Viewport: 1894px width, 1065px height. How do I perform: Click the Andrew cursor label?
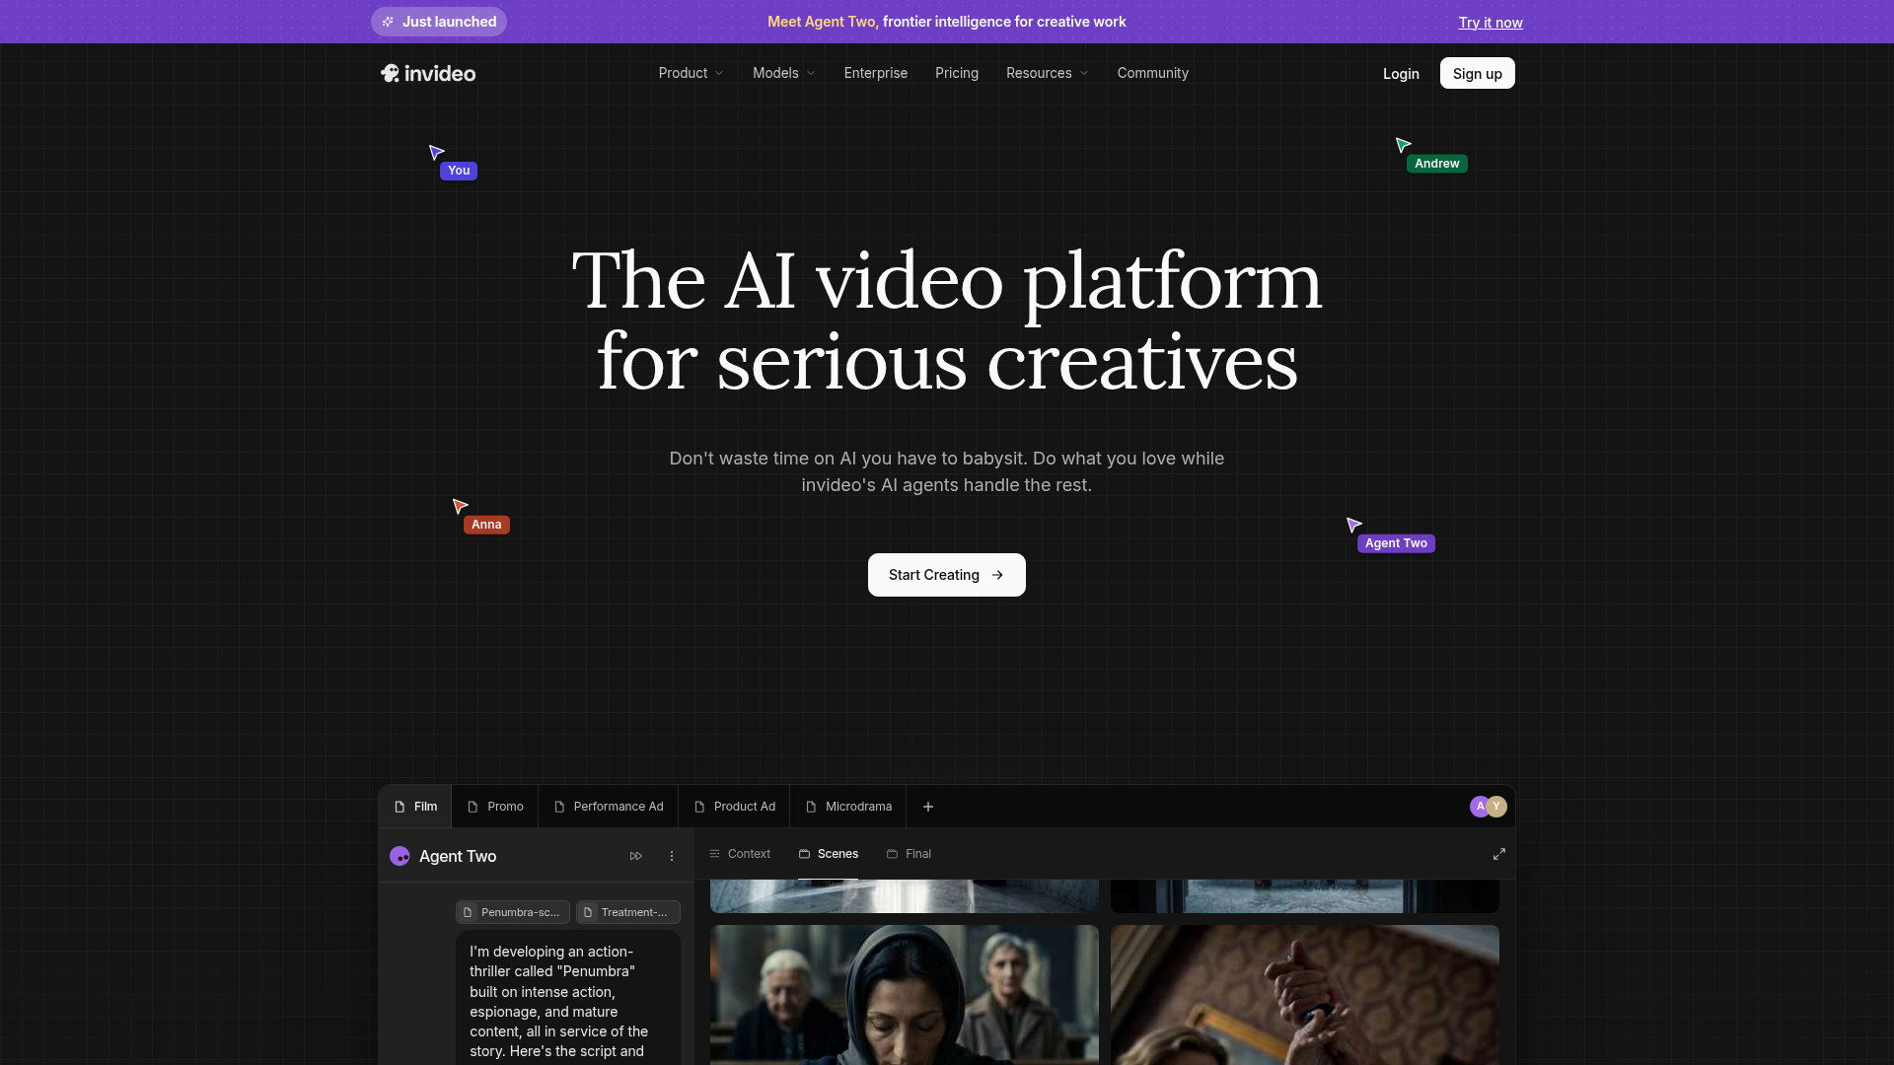[1436, 164]
